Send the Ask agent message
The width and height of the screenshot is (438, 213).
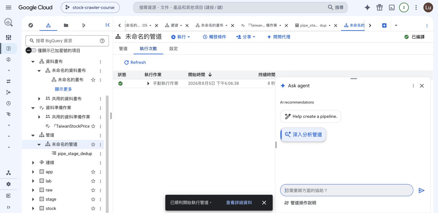(422, 190)
